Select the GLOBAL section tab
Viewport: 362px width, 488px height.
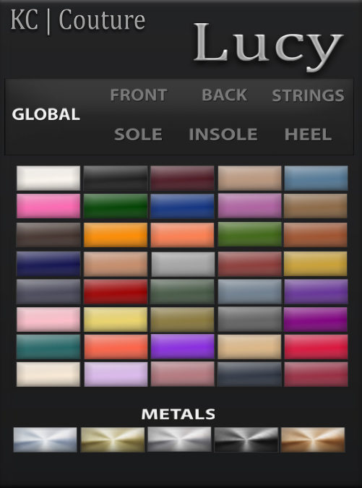46,114
